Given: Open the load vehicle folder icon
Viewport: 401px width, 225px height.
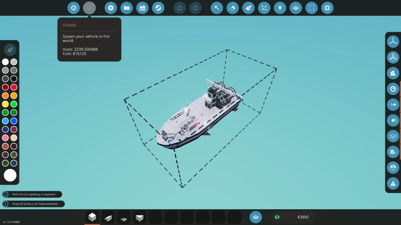Looking at the screenshot, I should pyautogui.click(x=127, y=8).
